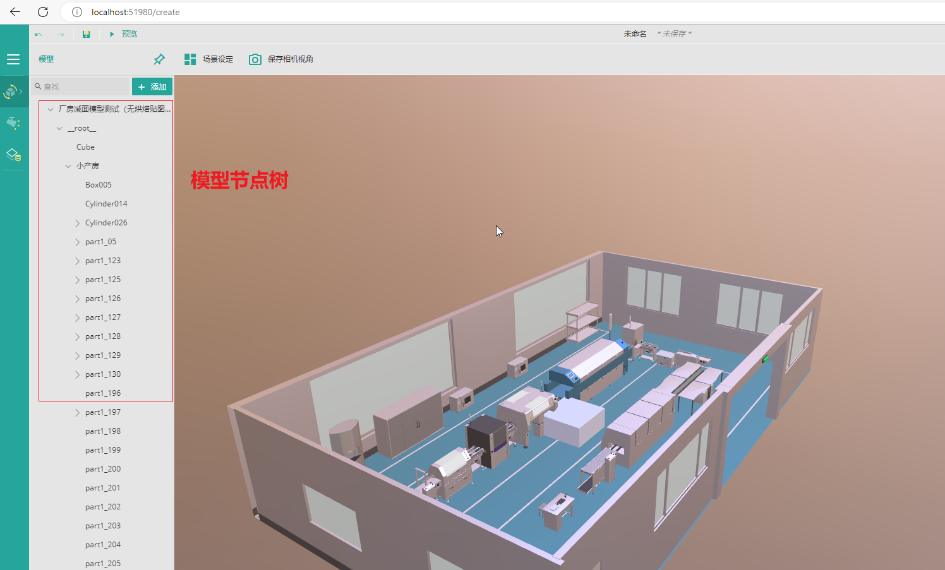Click the 查找 search input field
The width and height of the screenshot is (945, 570).
[82, 86]
